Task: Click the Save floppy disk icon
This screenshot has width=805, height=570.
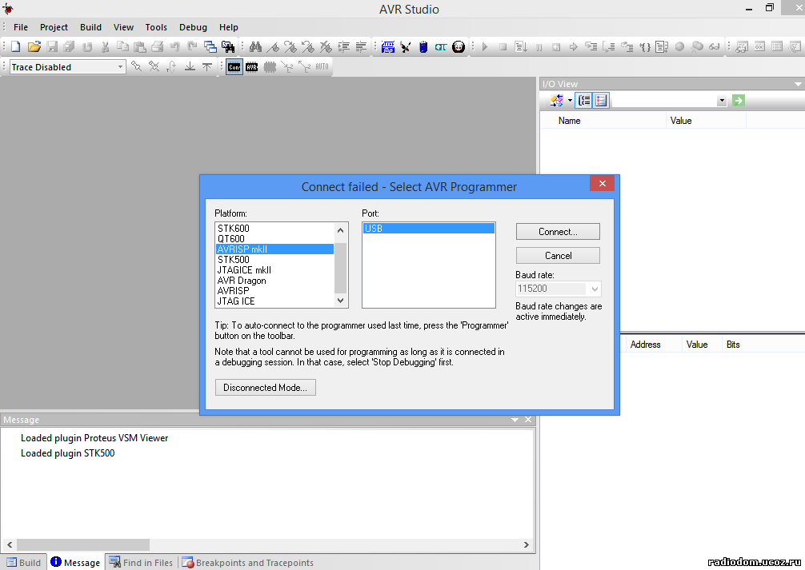Action: 52,46
